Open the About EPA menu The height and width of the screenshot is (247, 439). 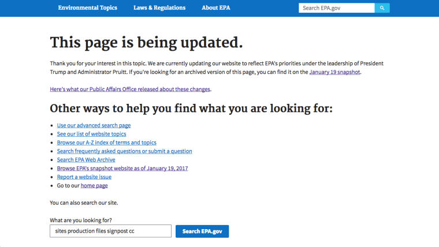tap(216, 8)
